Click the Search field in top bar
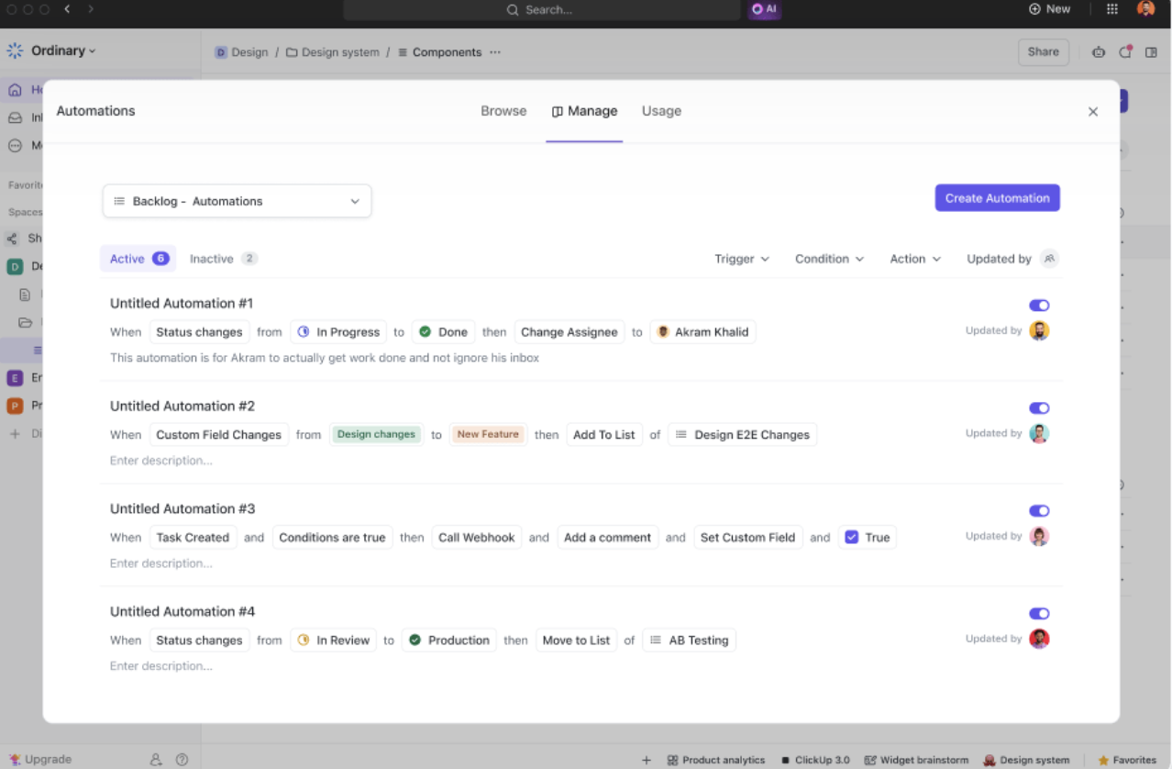Screen dimensions: 1172x769 tap(541, 9)
